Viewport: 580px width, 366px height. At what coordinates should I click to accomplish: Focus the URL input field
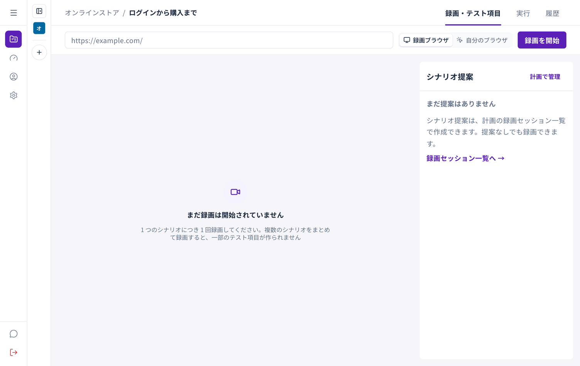click(x=229, y=40)
